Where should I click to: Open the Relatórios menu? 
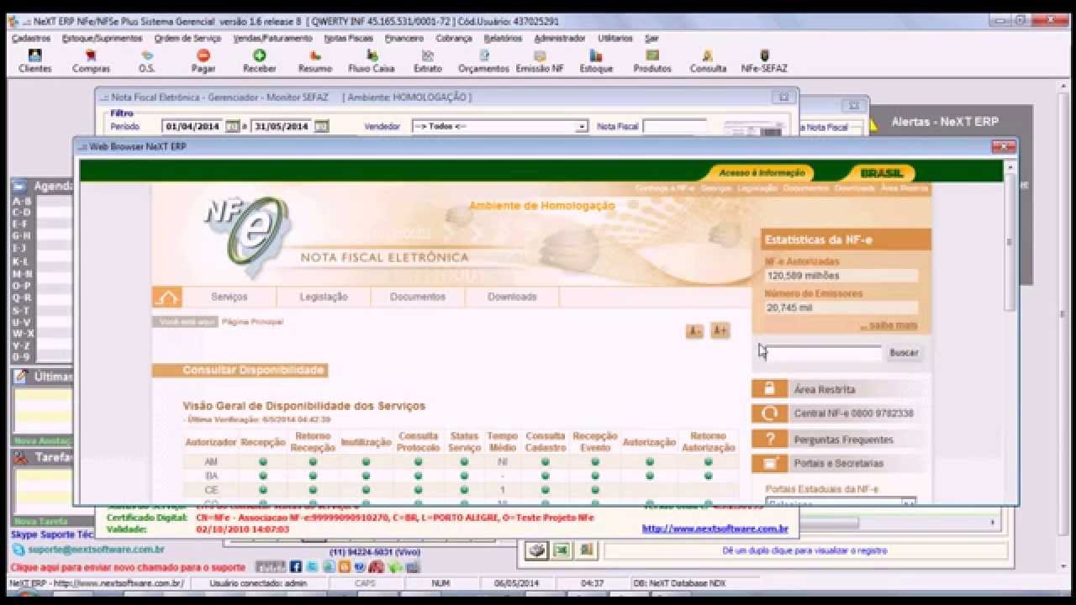pos(503,38)
